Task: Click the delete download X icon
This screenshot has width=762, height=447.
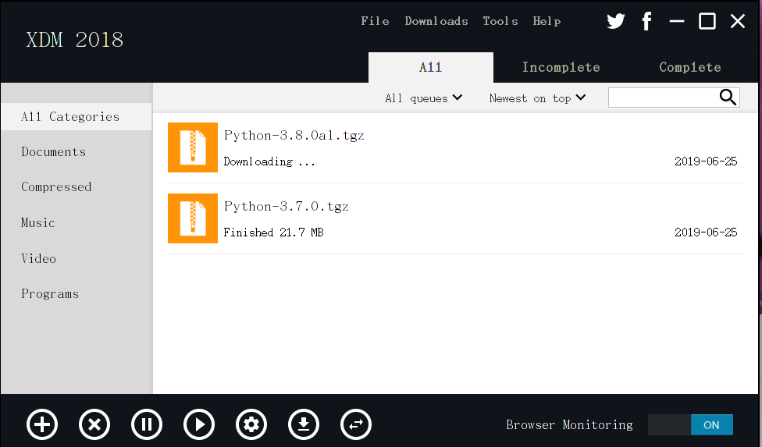Action: tap(94, 424)
